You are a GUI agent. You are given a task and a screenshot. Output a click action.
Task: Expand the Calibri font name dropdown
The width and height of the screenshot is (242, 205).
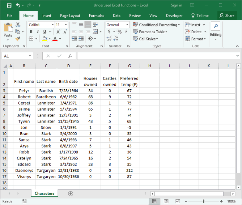[x=51, y=25]
